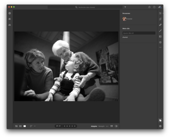Select the Radial Gradient tool

[160, 42]
